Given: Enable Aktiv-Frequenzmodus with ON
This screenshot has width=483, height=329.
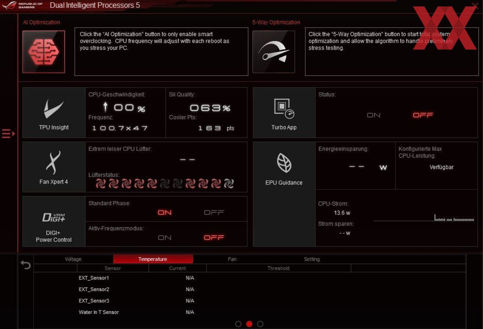Looking at the screenshot, I should [164, 238].
